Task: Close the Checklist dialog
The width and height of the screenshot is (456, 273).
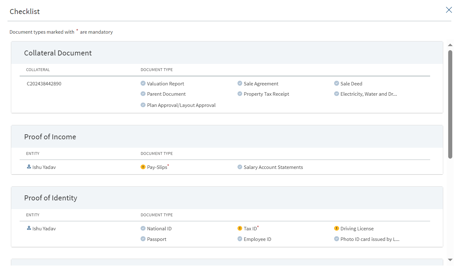Action: (449, 10)
